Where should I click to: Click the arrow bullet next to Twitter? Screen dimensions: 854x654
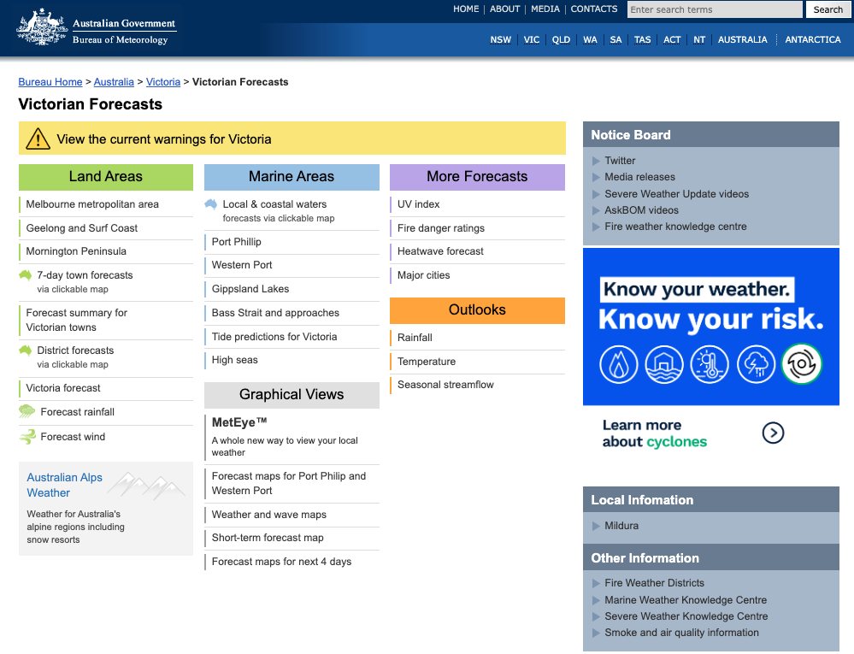[x=596, y=161]
